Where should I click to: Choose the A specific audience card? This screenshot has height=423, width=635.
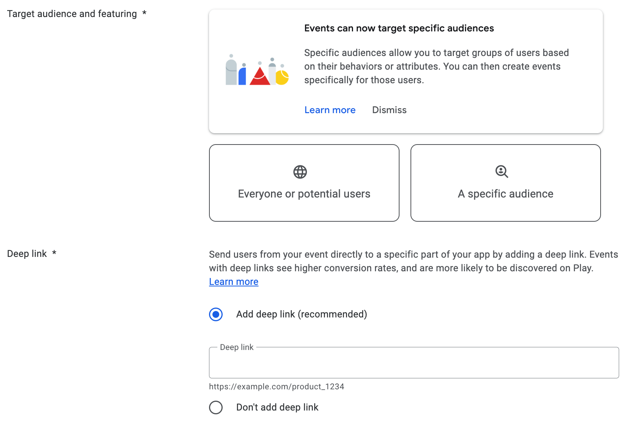click(x=506, y=183)
